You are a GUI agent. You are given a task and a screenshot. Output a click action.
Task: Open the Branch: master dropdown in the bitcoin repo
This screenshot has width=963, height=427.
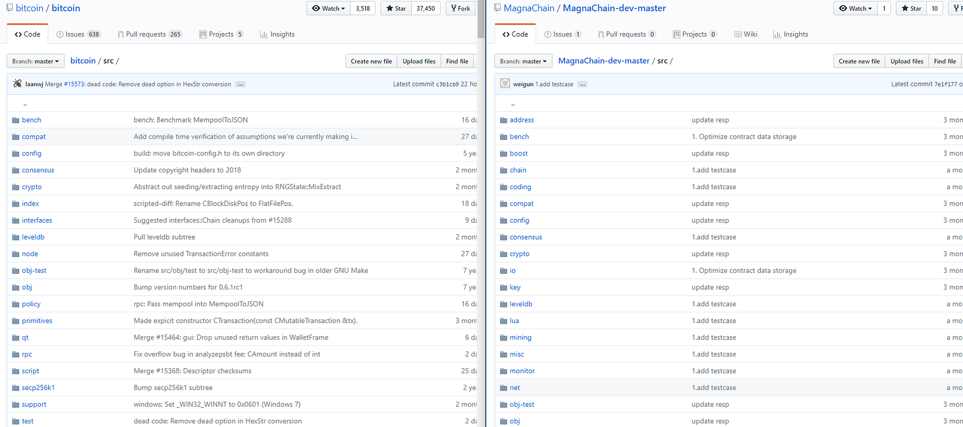tap(36, 61)
